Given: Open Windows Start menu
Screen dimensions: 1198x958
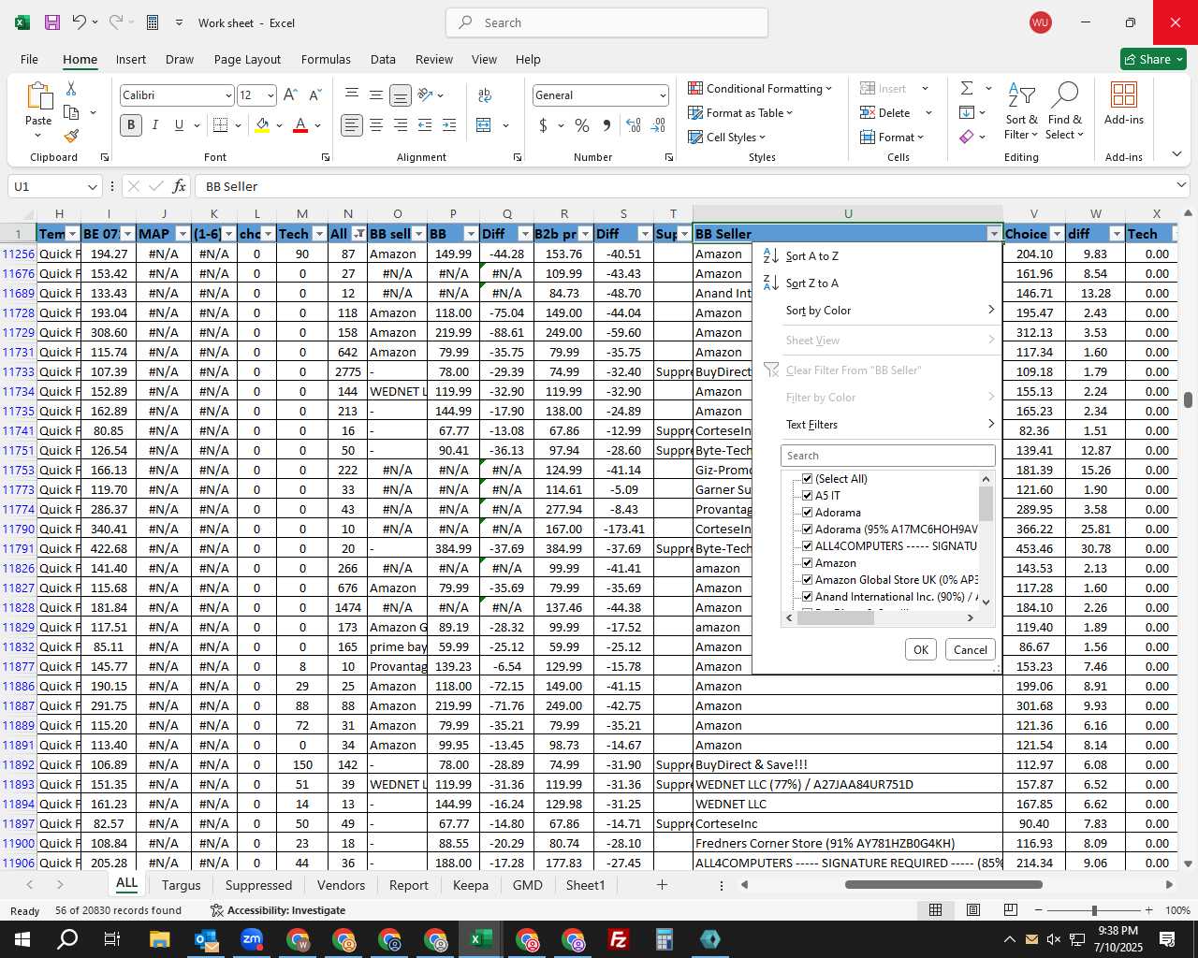Looking at the screenshot, I should tap(22, 938).
